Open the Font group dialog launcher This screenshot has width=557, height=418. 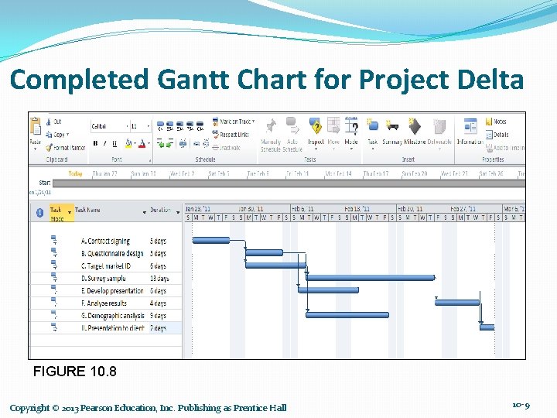point(150,161)
